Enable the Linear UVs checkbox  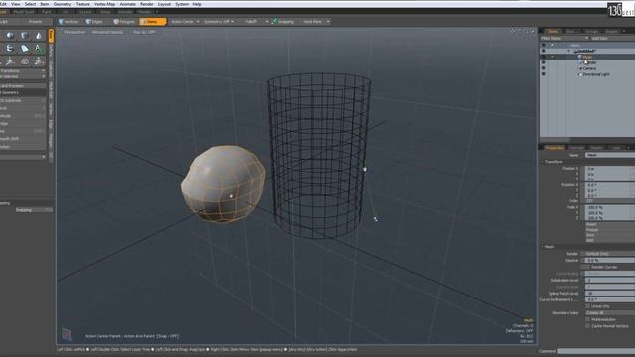point(587,306)
